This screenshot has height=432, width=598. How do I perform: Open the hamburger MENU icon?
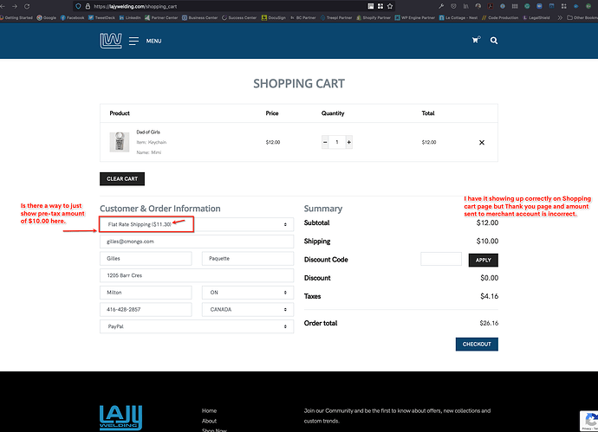pyautogui.click(x=134, y=41)
